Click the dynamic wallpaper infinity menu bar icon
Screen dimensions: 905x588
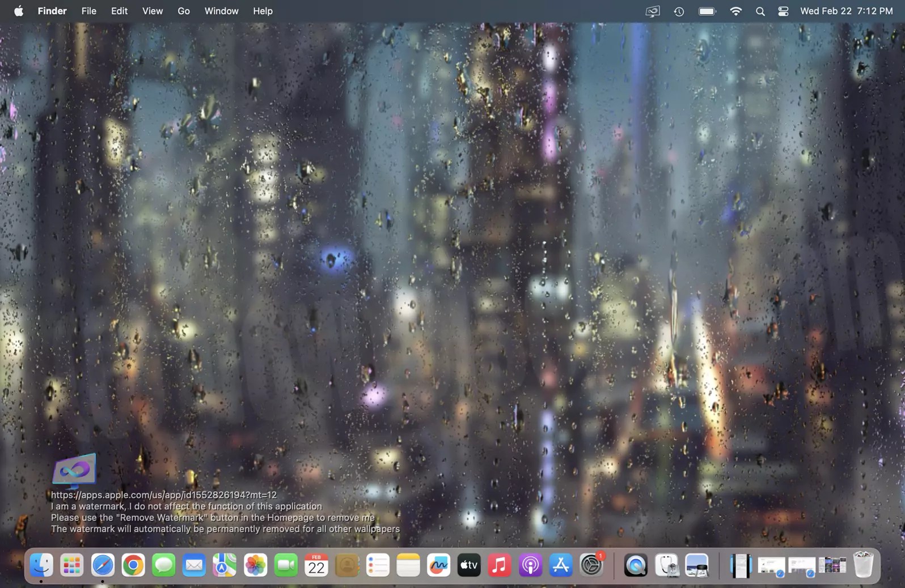(x=653, y=11)
